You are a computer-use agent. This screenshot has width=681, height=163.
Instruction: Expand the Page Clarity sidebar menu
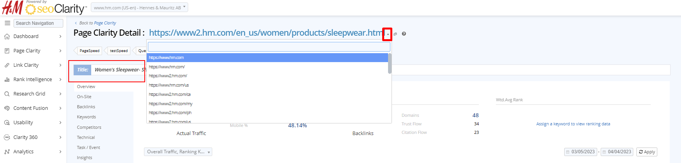point(60,51)
